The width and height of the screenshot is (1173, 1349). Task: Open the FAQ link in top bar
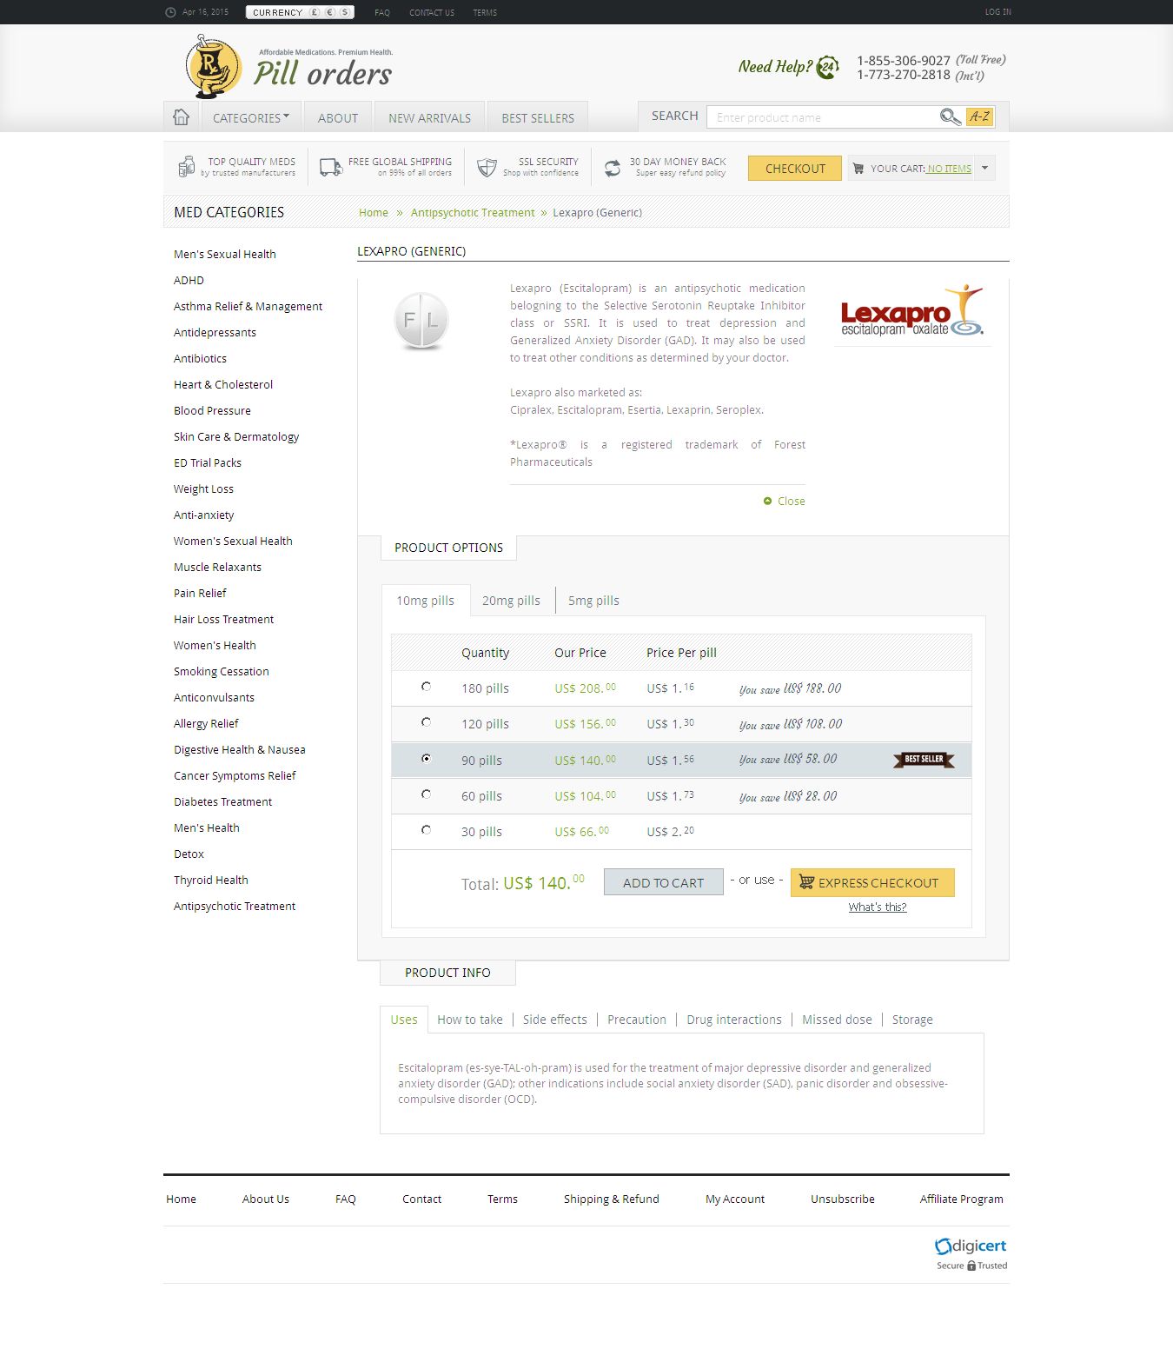tap(382, 12)
